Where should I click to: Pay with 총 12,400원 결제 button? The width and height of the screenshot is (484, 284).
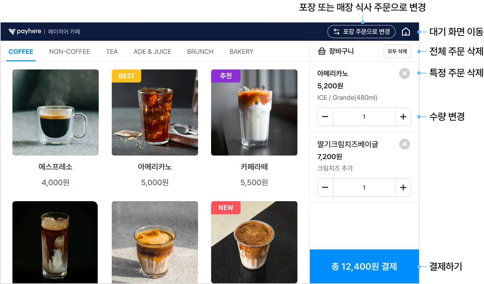click(364, 266)
